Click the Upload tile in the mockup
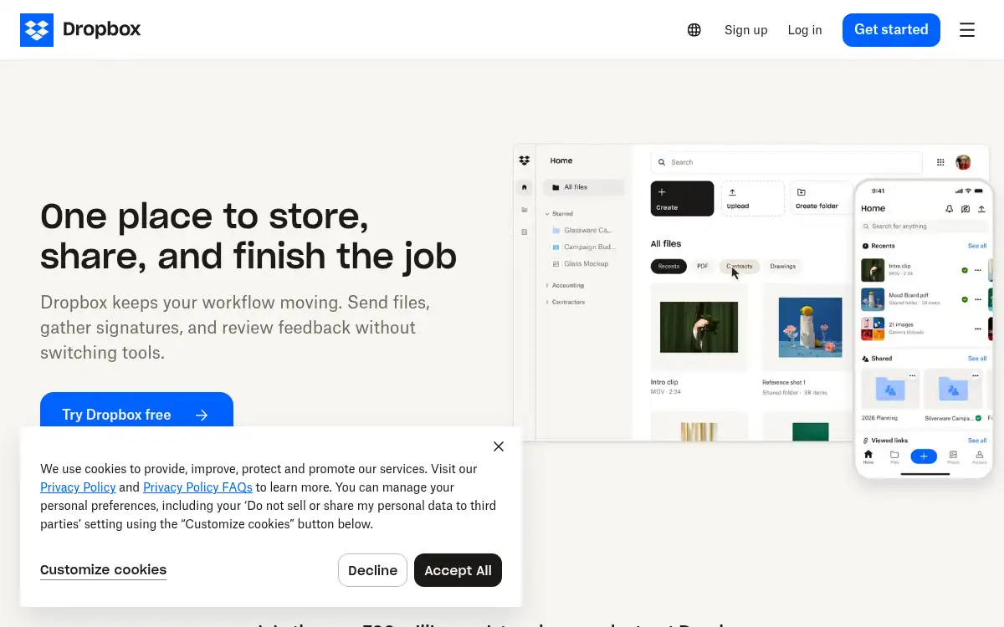Image resolution: width=1004 pixels, height=627 pixels. 753,199
